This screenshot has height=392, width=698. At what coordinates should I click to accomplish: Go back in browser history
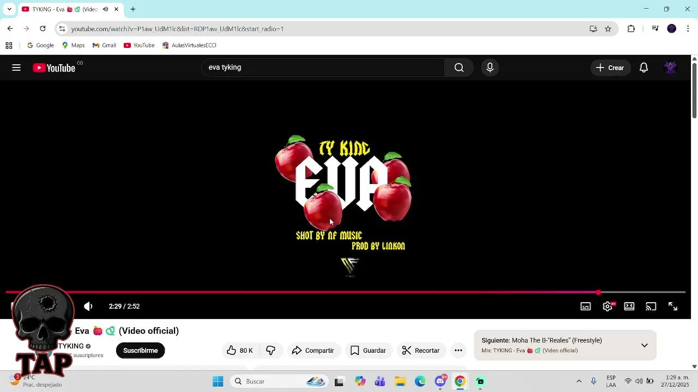[10, 29]
